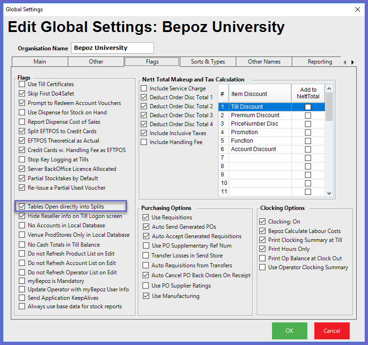Tick Update Operator with myBepoz User Info
The height and width of the screenshot is (345, 368).
[22, 289]
